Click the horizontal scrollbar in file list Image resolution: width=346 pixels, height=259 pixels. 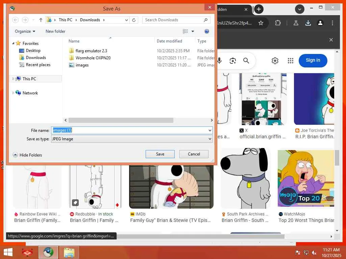click(121, 120)
